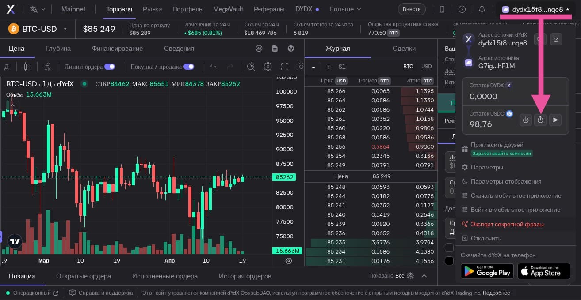Open the Портфель page
This screenshot has width=581, height=300.
(x=187, y=9)
